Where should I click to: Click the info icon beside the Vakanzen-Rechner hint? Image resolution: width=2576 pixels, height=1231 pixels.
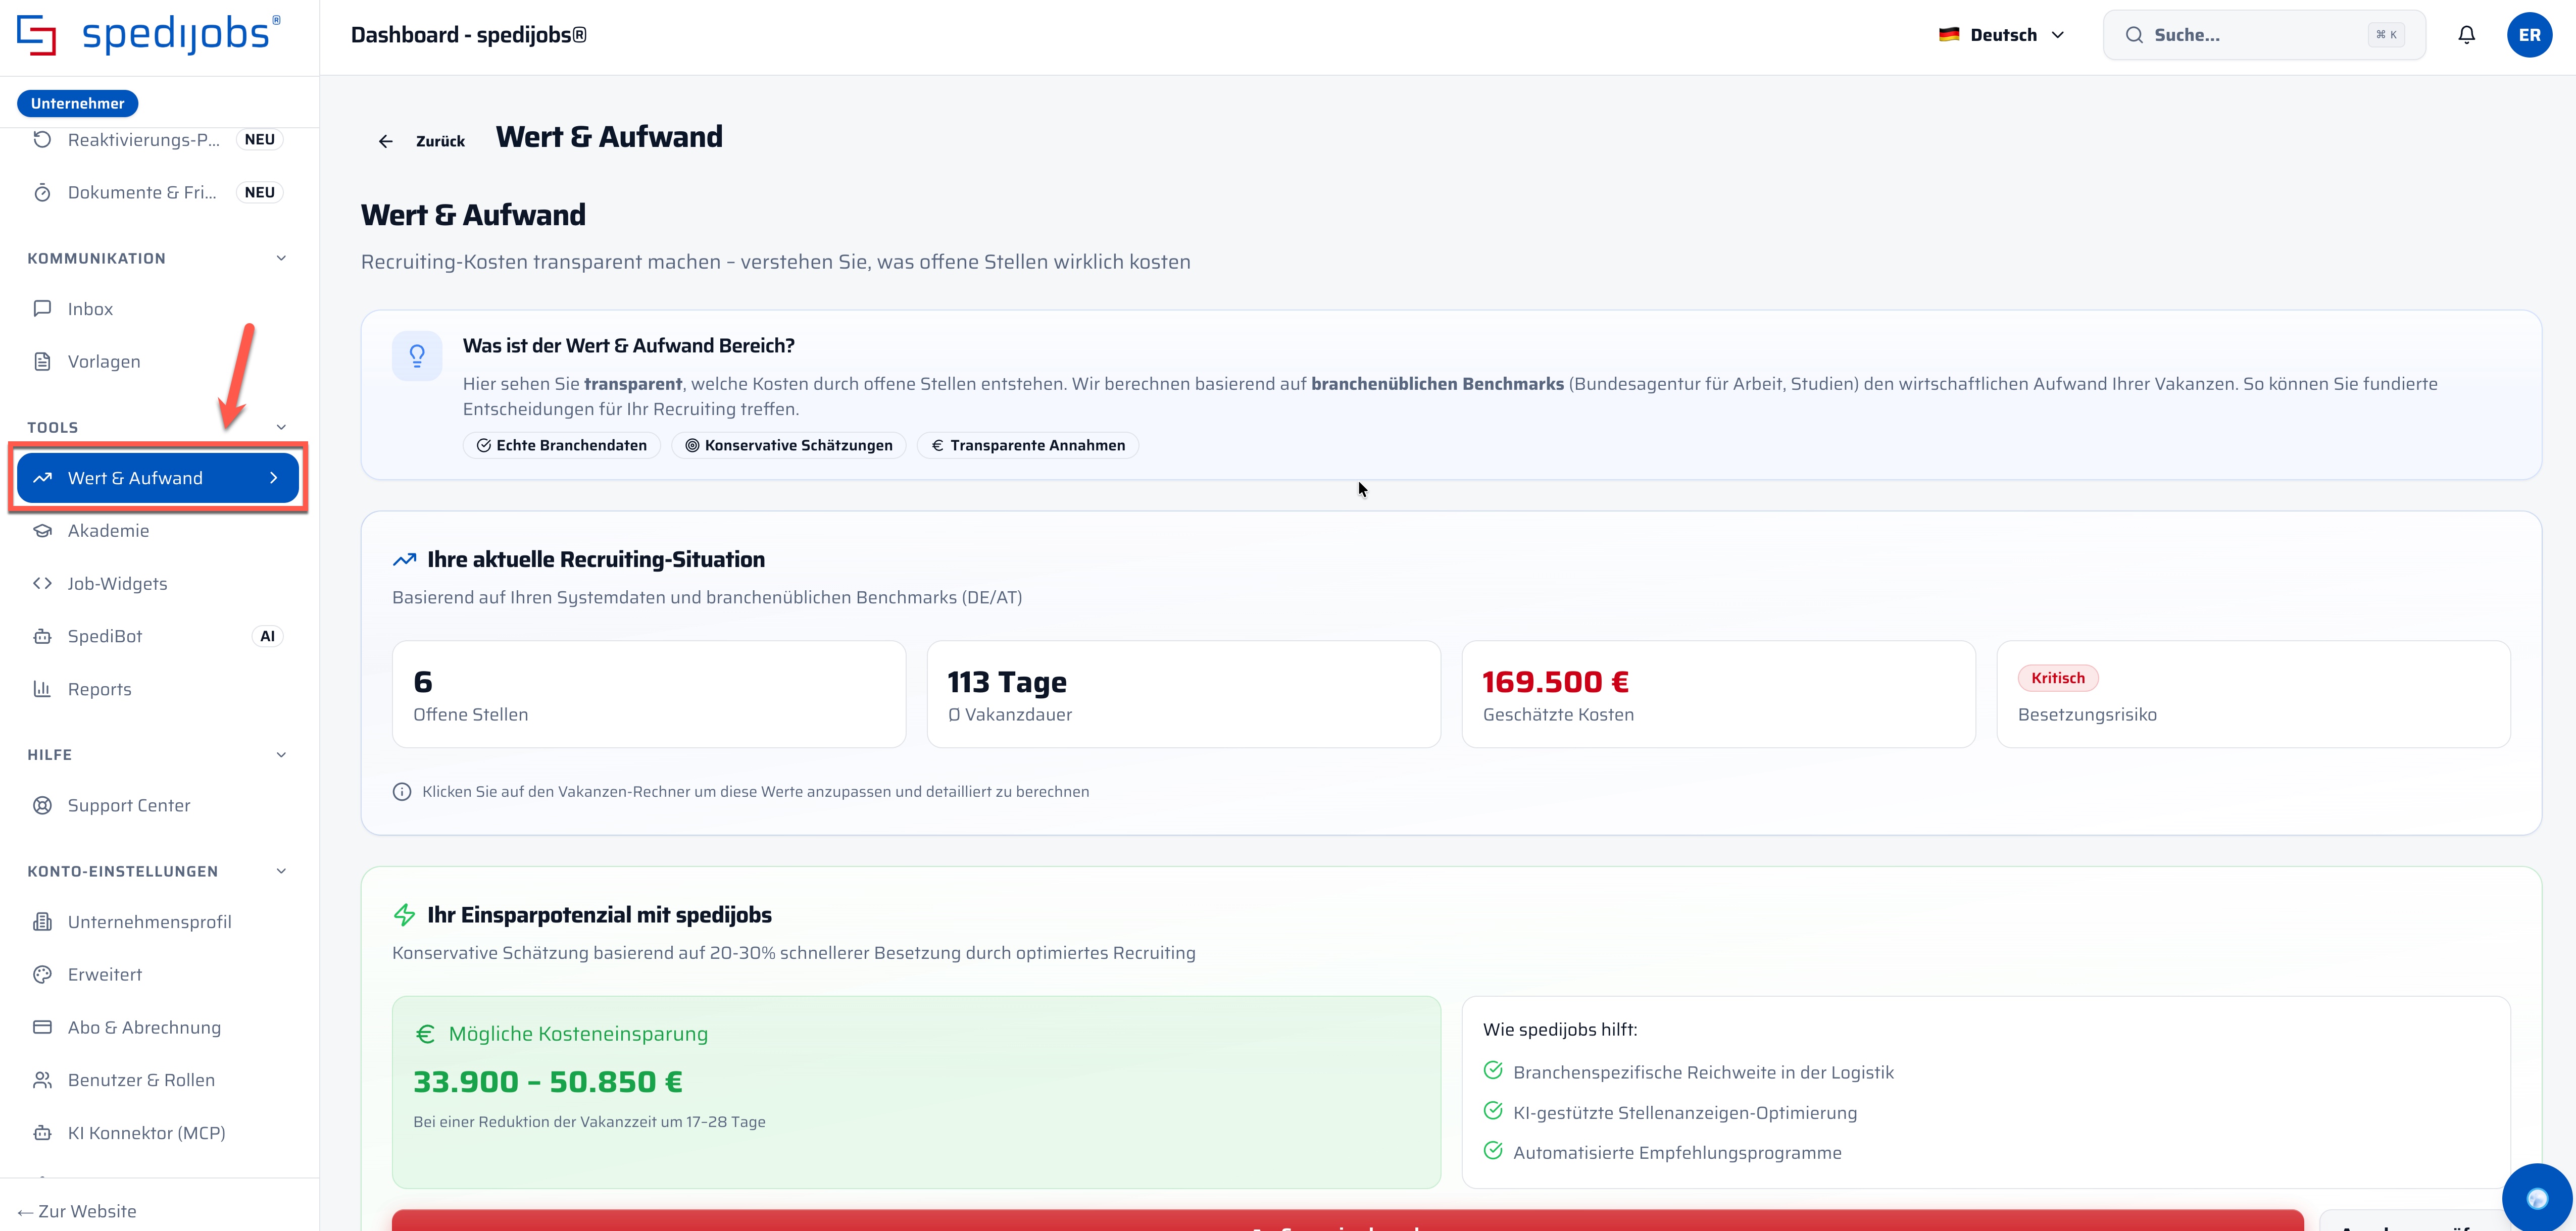tap(402, 792)
